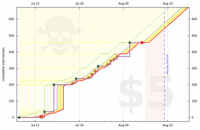Click the 600 tick label on left axis

11,19
